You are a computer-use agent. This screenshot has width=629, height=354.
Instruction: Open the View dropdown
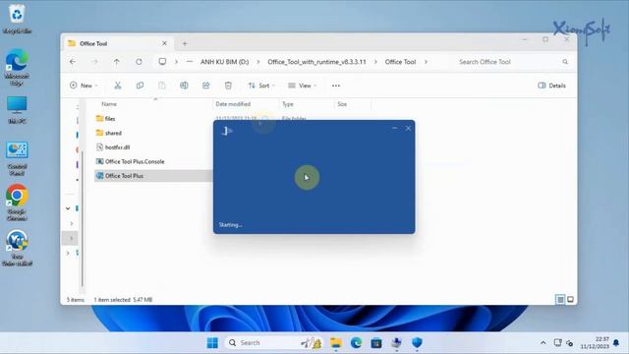[302, 86]
